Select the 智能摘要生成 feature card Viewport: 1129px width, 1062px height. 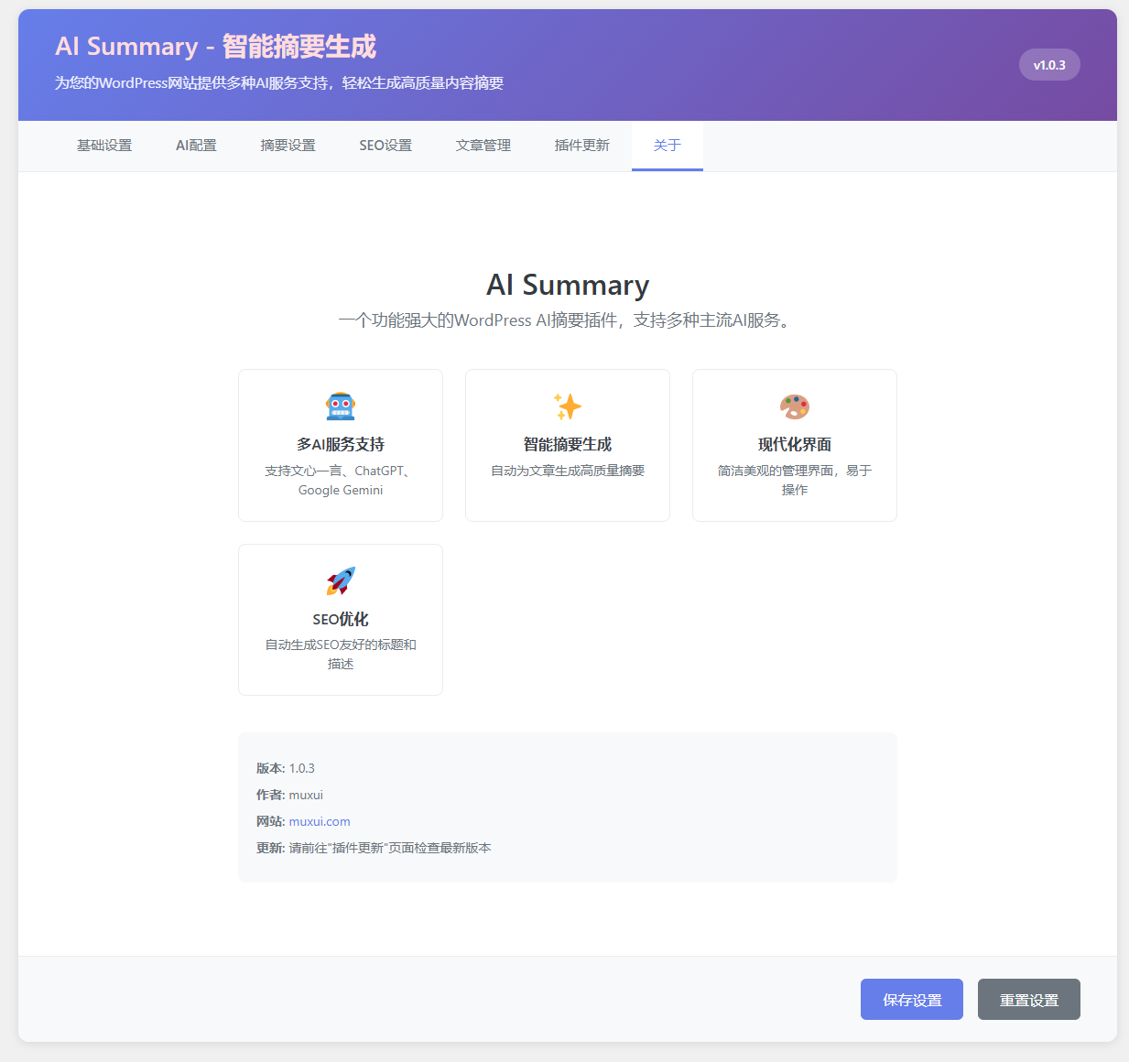pyautogui.click(x=567, y=445)
